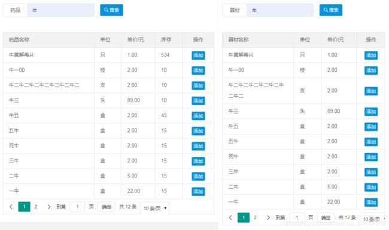Click the 搜索 button for 器材 search
This screenshot has width=389, height=230.
(331, 10)
